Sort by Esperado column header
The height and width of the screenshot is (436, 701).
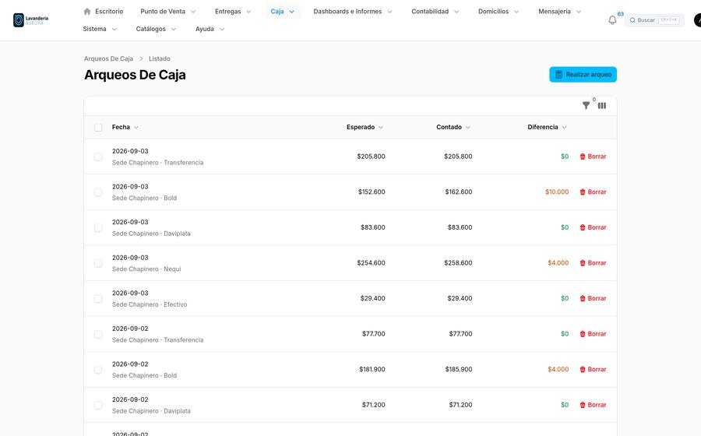365,128
